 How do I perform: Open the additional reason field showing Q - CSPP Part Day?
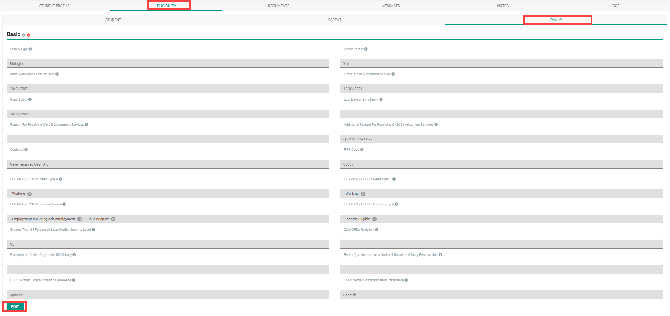(501, 139)
